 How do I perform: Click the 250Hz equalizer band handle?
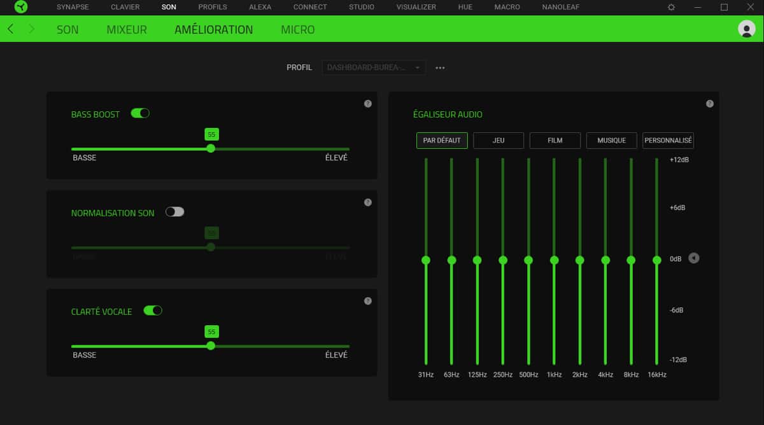(x=503, y=260)
